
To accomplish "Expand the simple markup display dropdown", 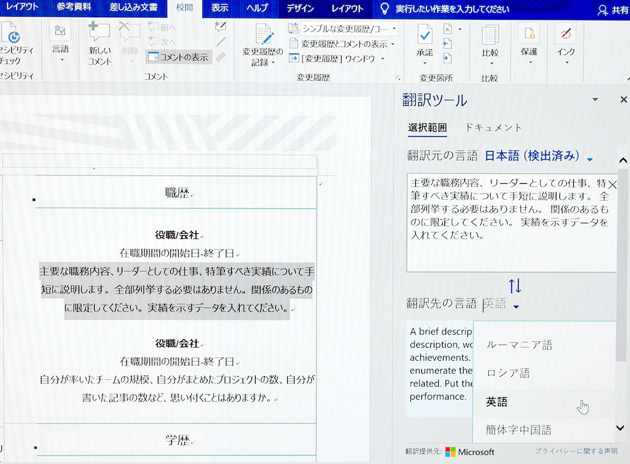I will point(394,29).
